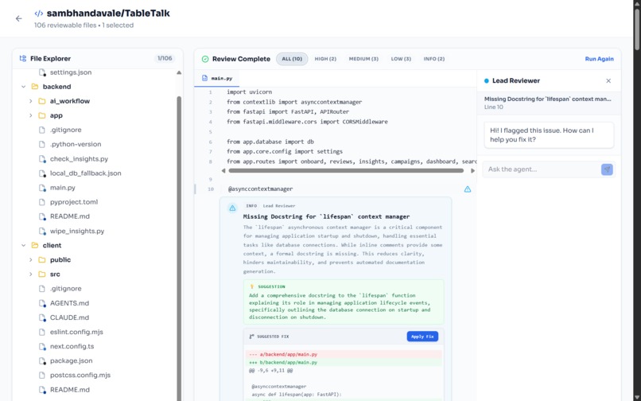Click the main.py tab file icon

pos(205,78)
